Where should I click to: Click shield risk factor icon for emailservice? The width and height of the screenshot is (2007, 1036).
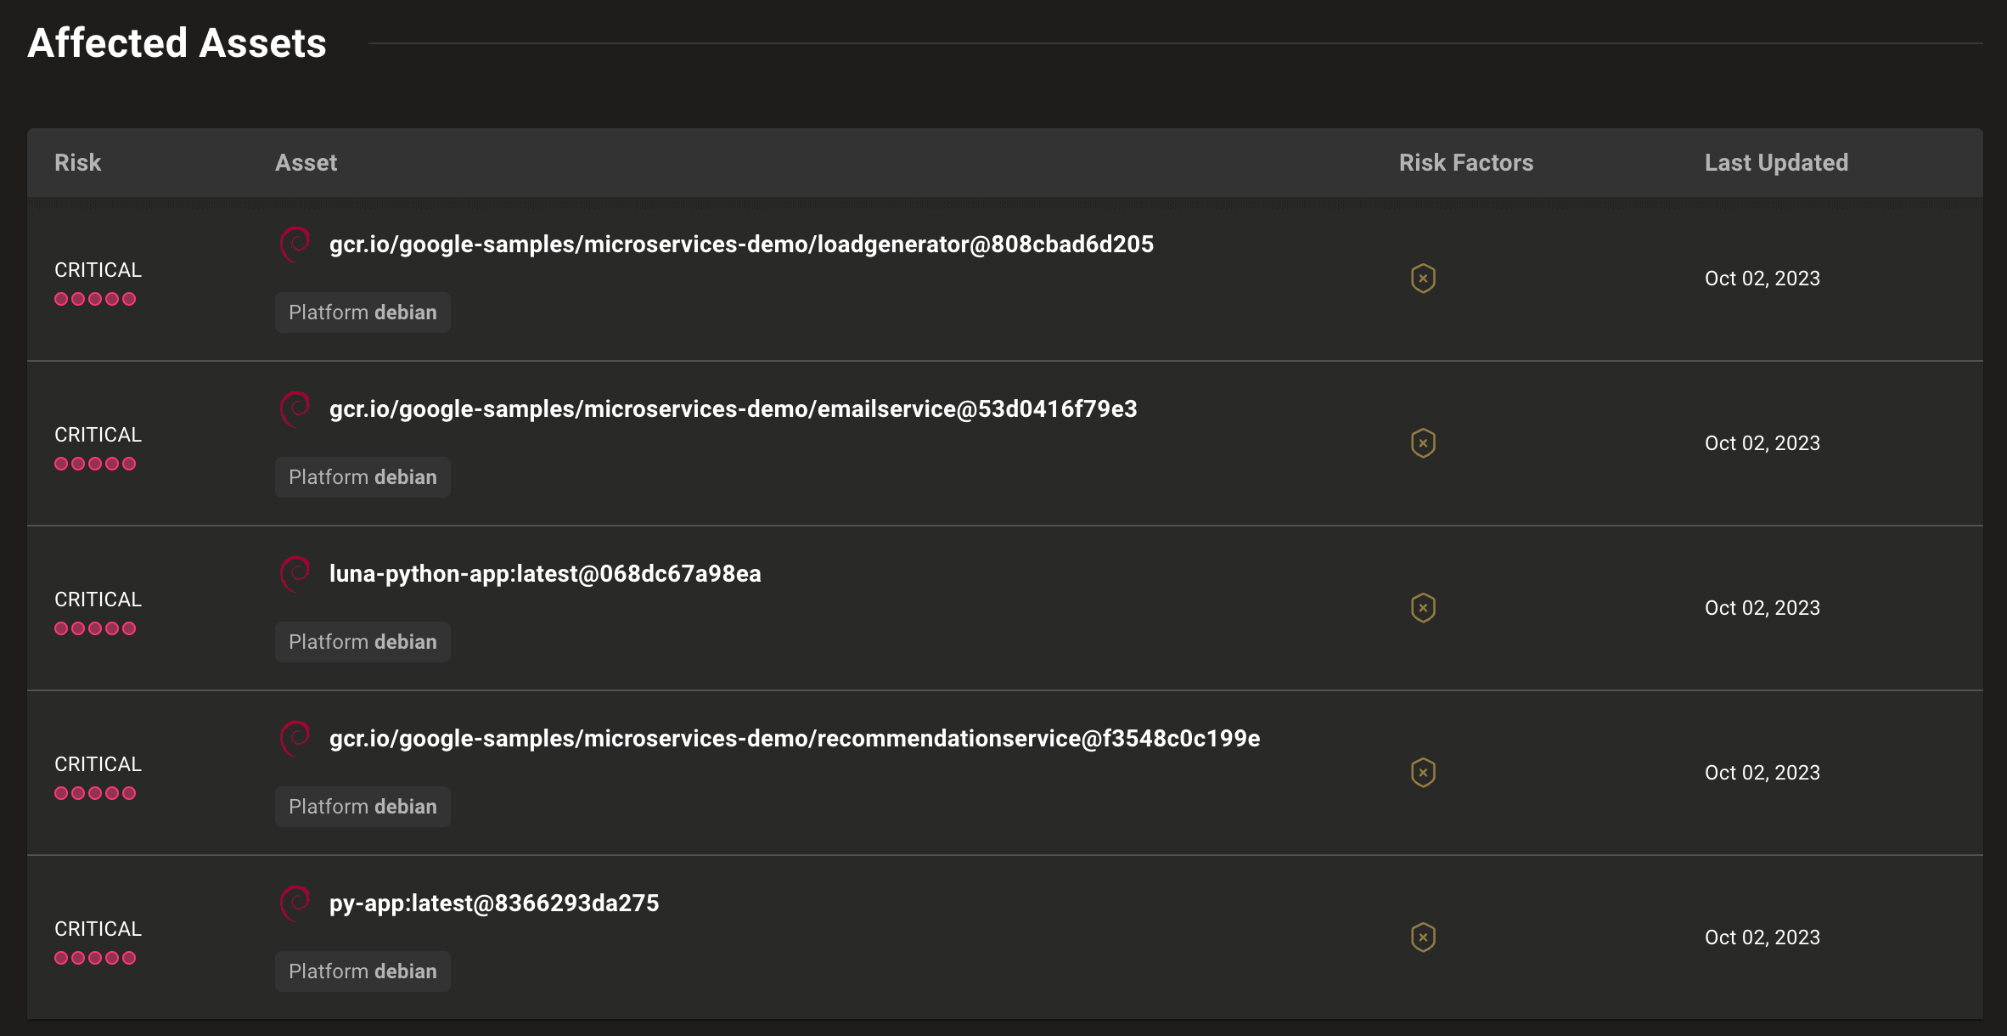pos(1423,443)
